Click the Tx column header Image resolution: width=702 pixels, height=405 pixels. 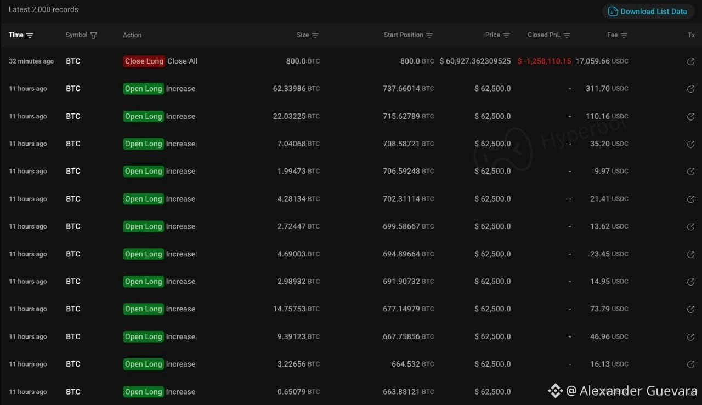[691, 35]
